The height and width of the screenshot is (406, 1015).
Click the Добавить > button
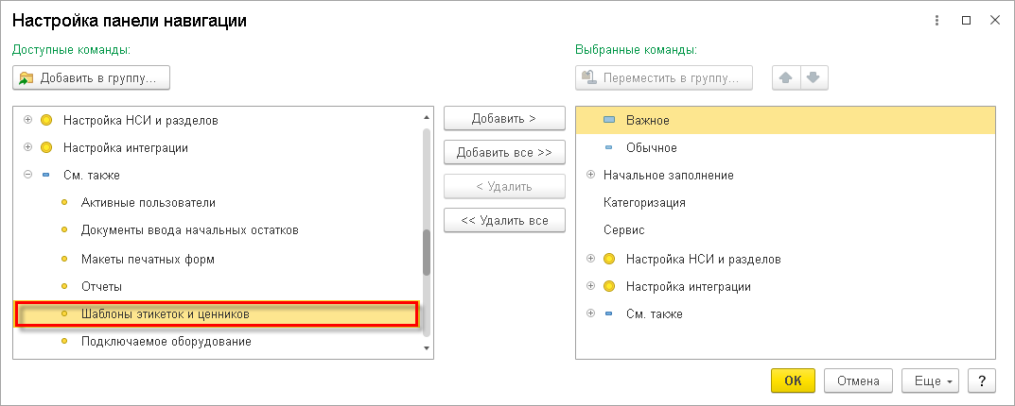(504, 119)
